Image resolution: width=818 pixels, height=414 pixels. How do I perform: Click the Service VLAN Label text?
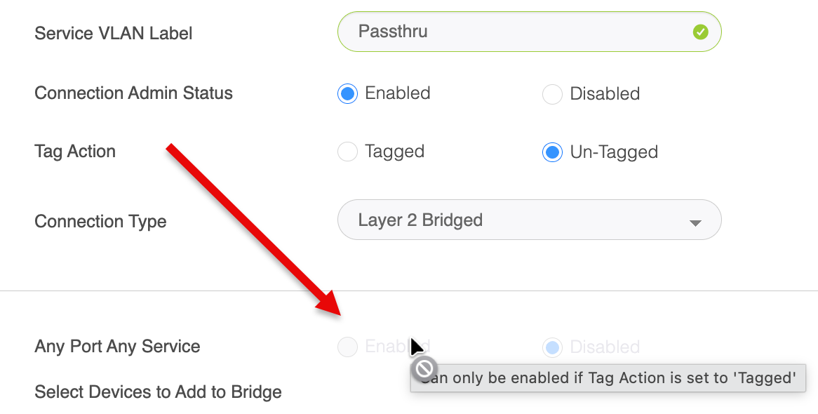tap(114, 33)
